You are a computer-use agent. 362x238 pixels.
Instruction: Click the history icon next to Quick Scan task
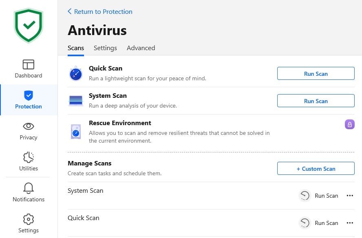click(x=305, y=223)
